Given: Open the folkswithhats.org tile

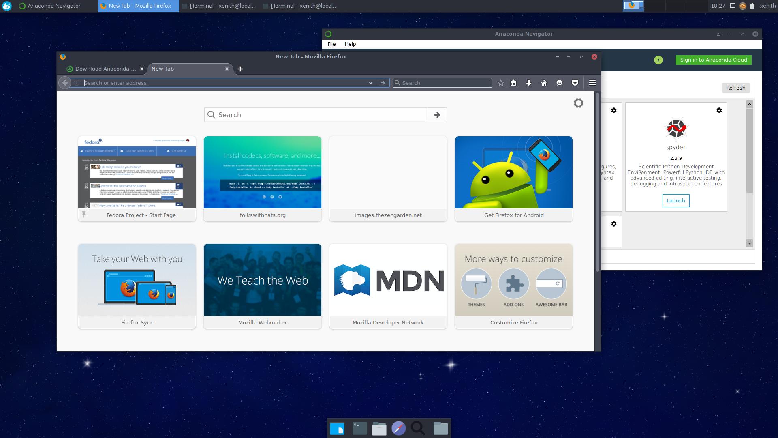Looking at the screenshot, I should coord(263,179).
